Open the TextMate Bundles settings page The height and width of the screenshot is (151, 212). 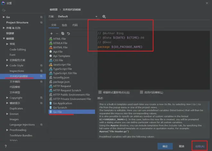[x=21, y=135]
